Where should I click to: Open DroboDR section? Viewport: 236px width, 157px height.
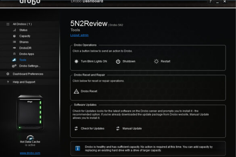(x=25, y=48)
